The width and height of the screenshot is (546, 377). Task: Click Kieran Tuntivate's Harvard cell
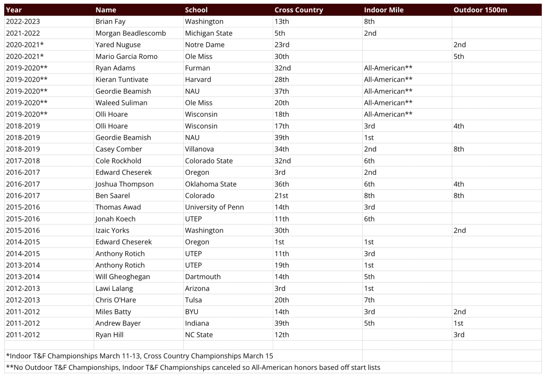point(228,80)
